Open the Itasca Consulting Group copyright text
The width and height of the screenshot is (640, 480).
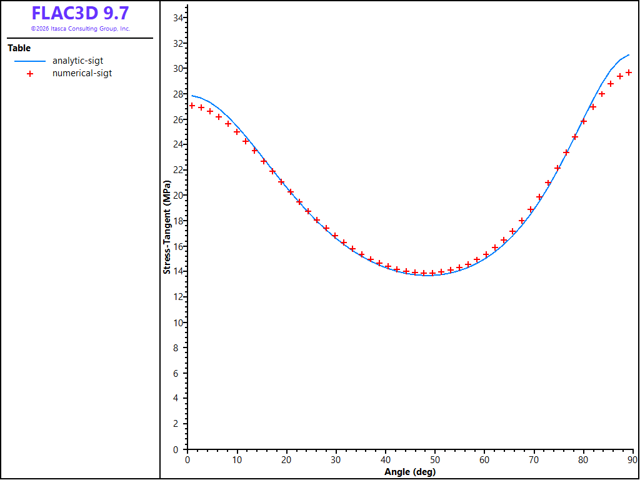81,29
